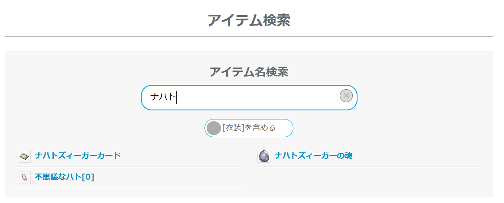Click the [衣装]を含める label text

(249, 128)
